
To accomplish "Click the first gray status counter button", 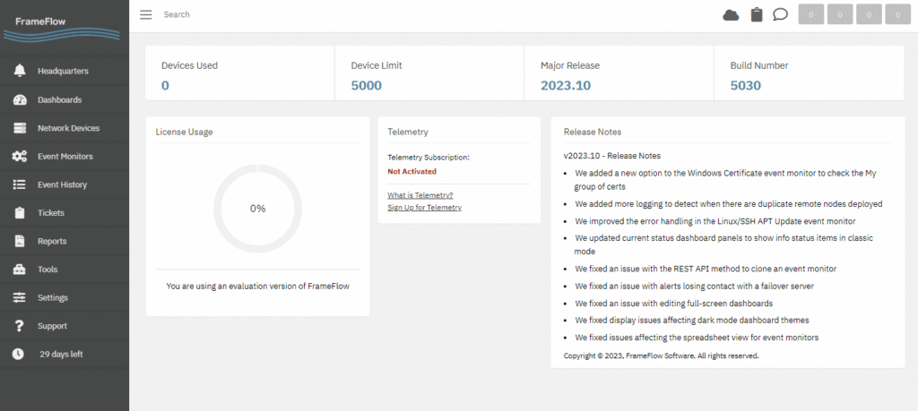I will [x=810, y=14].
